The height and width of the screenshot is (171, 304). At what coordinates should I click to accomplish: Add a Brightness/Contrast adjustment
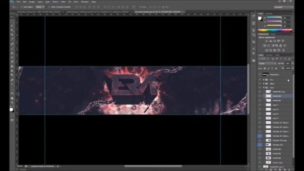[x=266, y=41]
